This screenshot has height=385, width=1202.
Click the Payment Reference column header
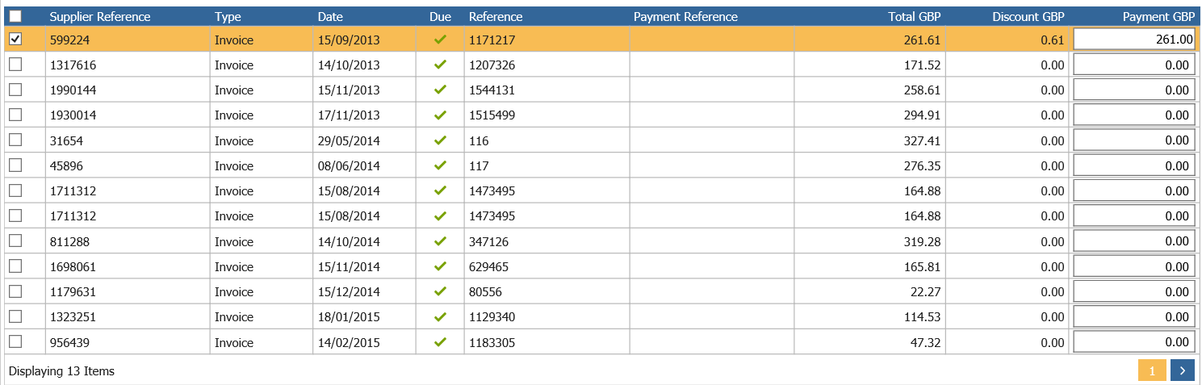pos(685,16)
